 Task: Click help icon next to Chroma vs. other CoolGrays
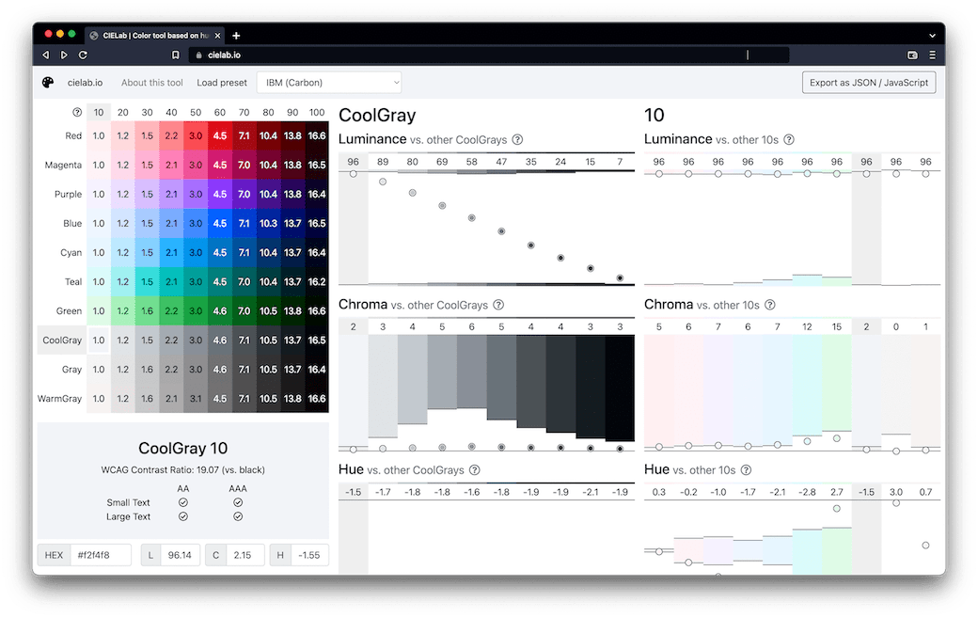tap(498, 305)
